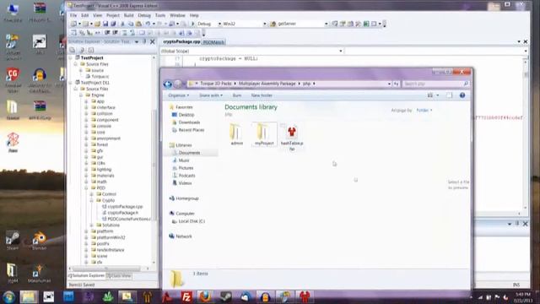Click the Open File toolbar icon

98,24
